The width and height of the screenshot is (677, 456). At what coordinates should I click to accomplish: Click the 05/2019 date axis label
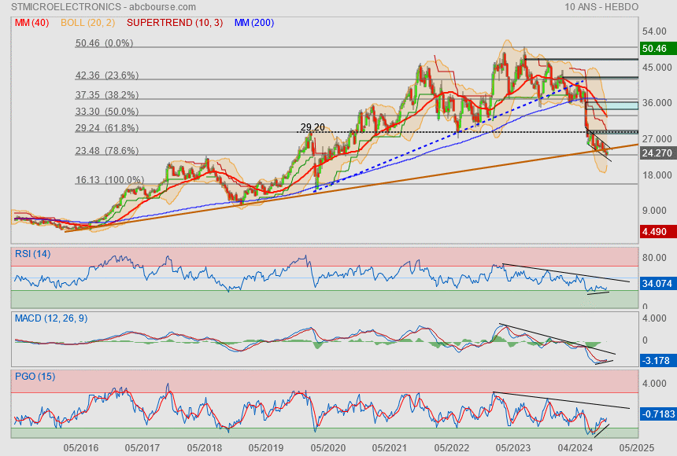click(x=266, y=448)
